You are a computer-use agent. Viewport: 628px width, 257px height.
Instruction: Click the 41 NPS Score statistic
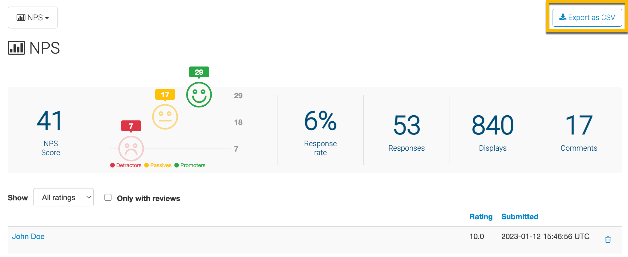[x=51, y=132]
